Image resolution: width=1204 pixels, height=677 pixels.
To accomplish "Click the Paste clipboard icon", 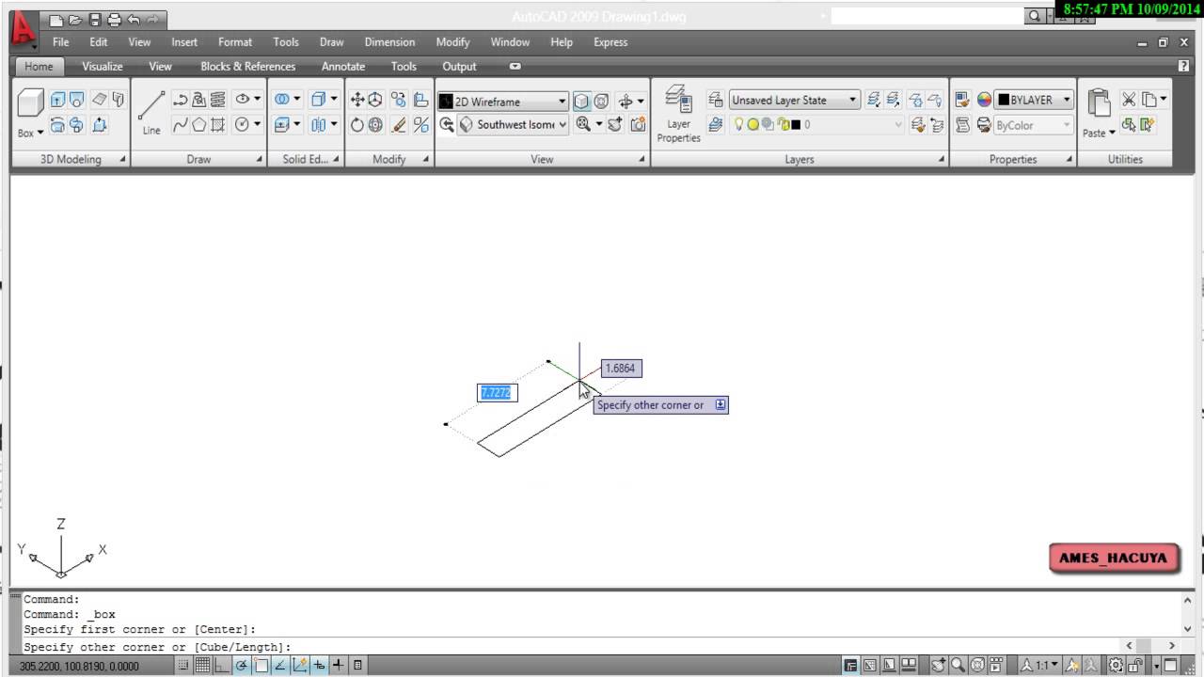I will click(x=1098, y=103).
